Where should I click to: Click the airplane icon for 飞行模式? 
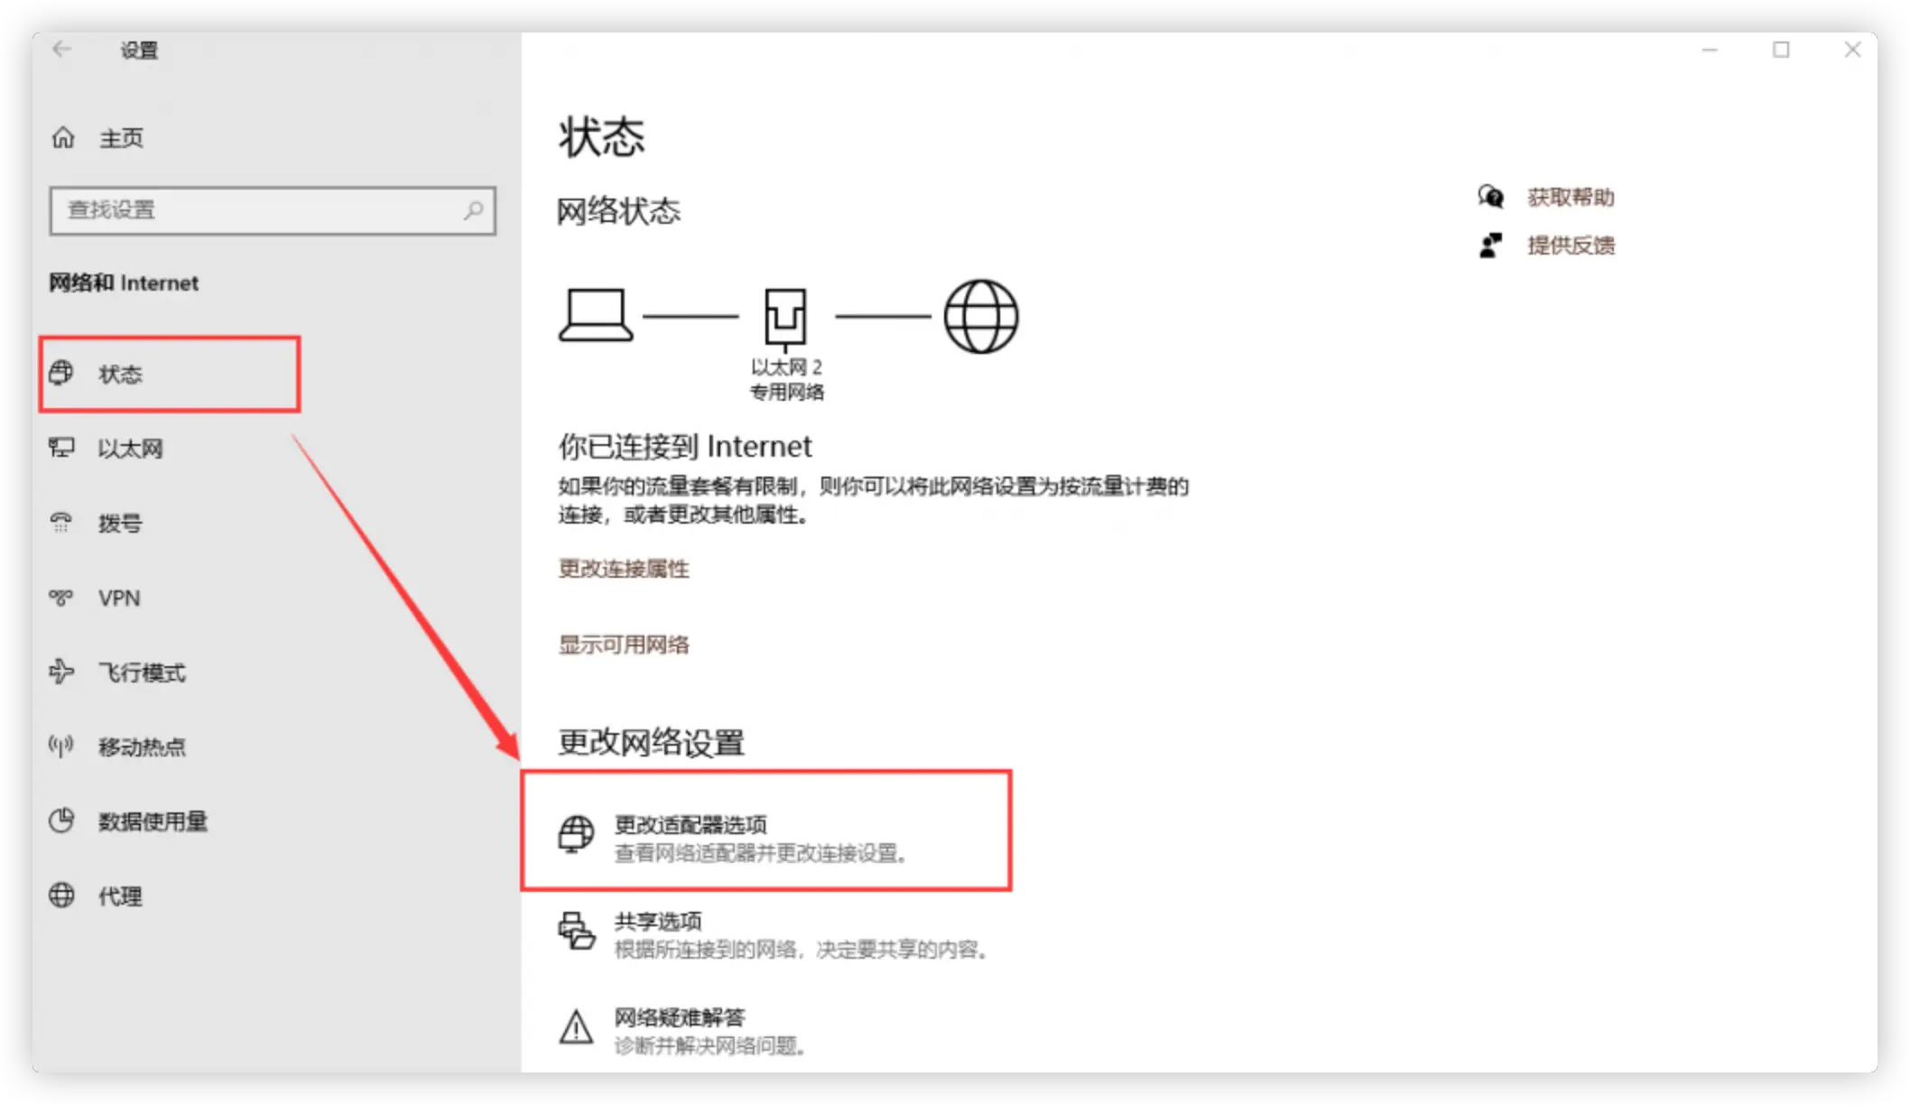click(61, 672)
